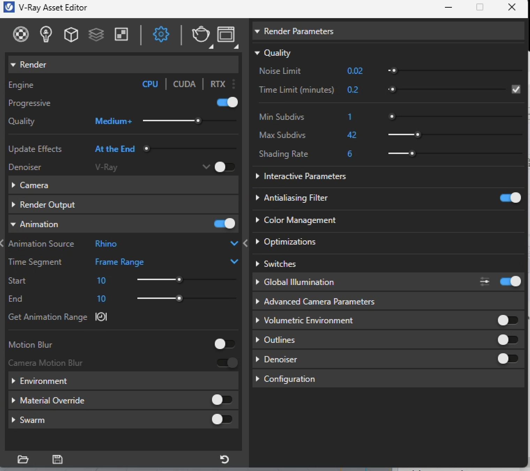Click the Max Subdivs value 42

(x=351, y=135)
